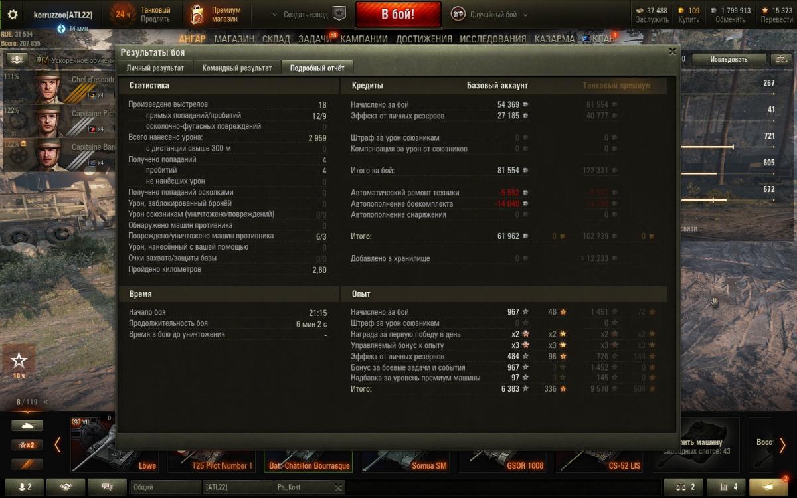Advance tank carousel with the right arrow

(782, 444)
